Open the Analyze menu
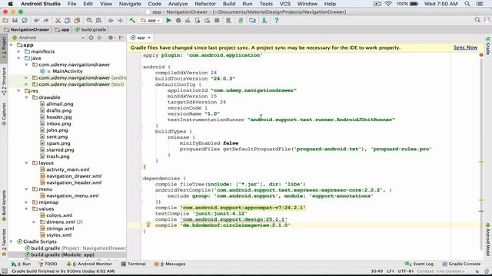The width and height of the screenshot is (492, 276). (178, 4)
